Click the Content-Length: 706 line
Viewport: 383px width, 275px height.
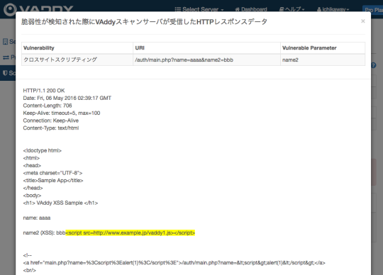(48, 106)
